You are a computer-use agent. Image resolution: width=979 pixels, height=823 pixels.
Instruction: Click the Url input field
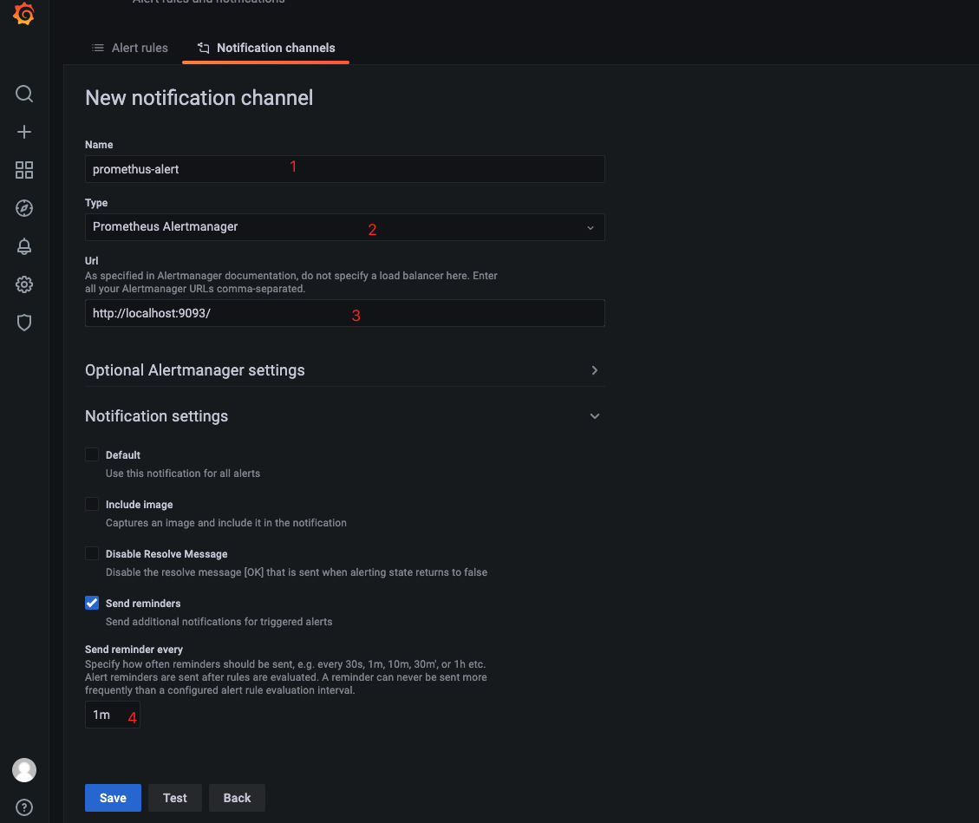tap(344, 313)
